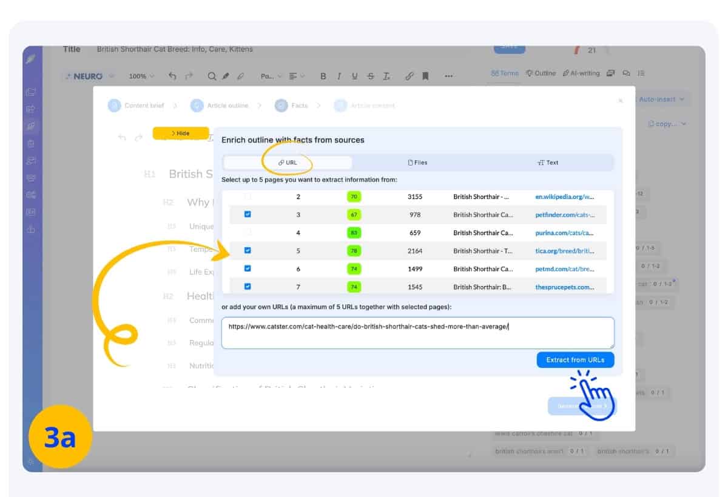728x497 pixels.
Task: Click the green score badge 83
Action: 354,233
